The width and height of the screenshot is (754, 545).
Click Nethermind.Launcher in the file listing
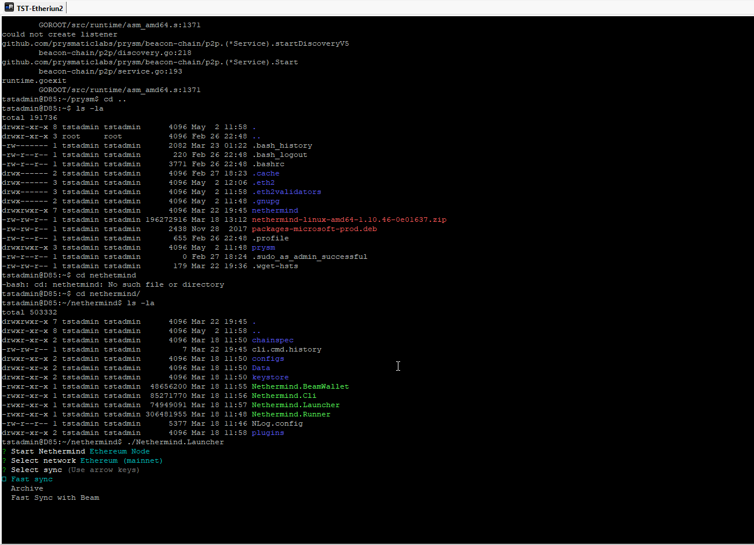pos(295,405)
